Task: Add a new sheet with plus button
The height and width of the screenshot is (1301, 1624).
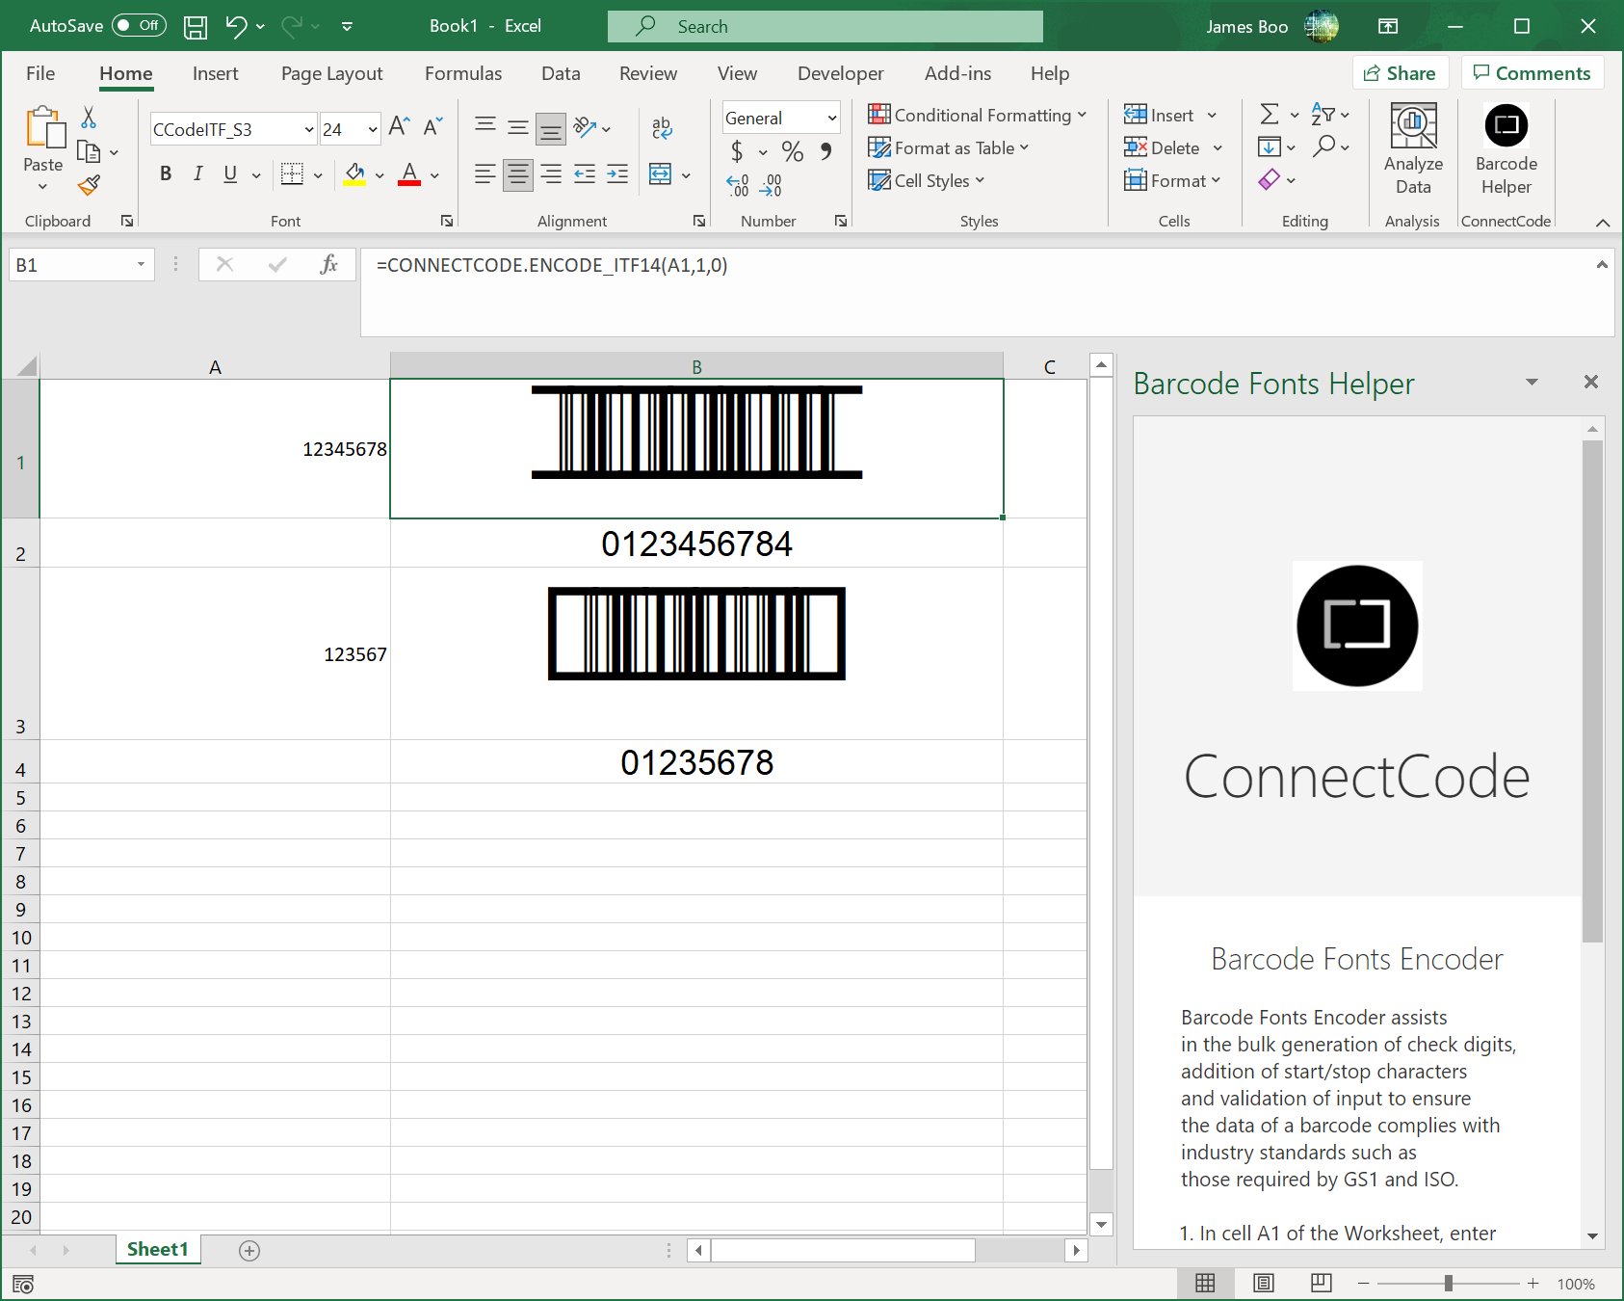Action: 249,1250
